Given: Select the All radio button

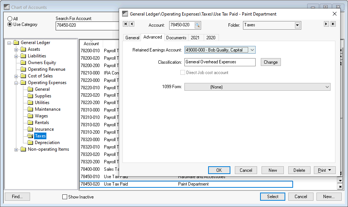Looking at the screenshot, I should [x=10, y=19].
